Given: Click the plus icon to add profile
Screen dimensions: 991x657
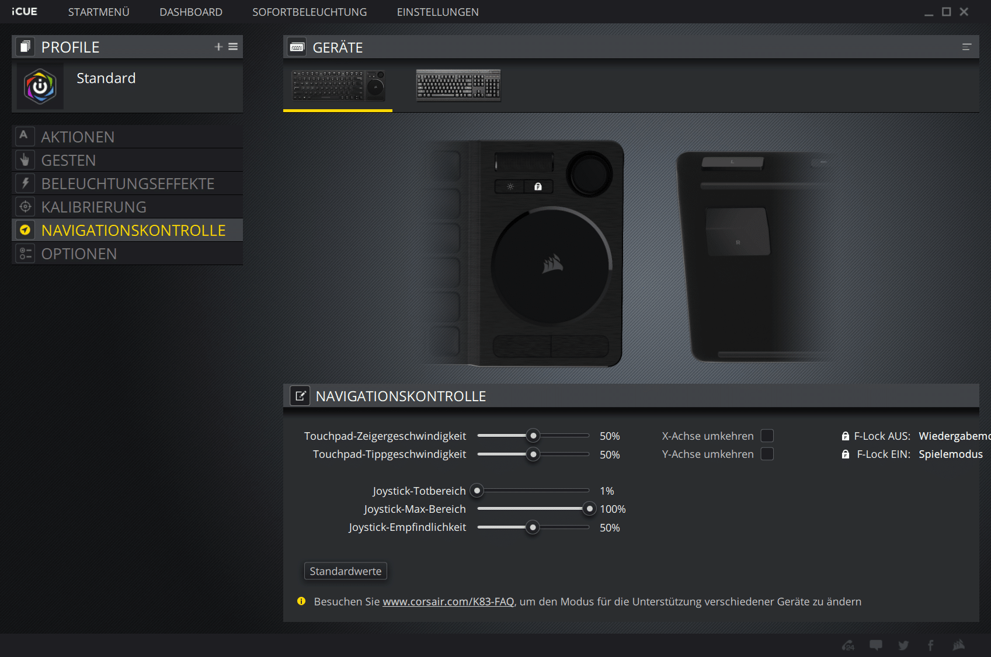Looking at the screenshot, I should [218, 47].
